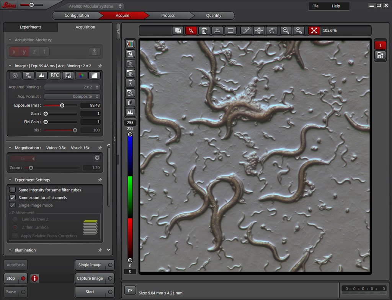This screenshot has width=392, height=300.
Task: Choose the hand pan tool
Action: point(272,31)
